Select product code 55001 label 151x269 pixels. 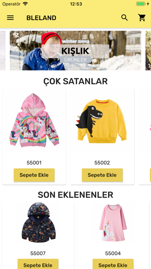point(34,163)
